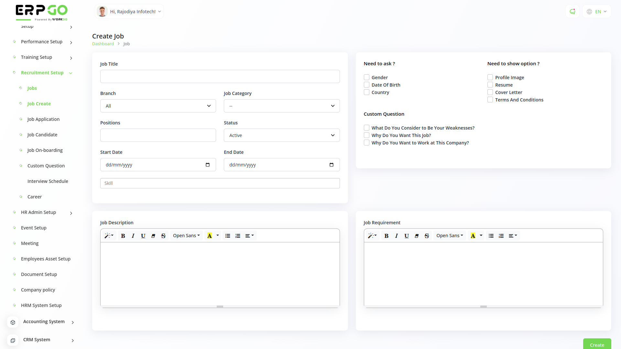This screenshot has width=621, height=349.
Task: Tick Why Do You Want This Job?
Action: [x=366, y=135]
